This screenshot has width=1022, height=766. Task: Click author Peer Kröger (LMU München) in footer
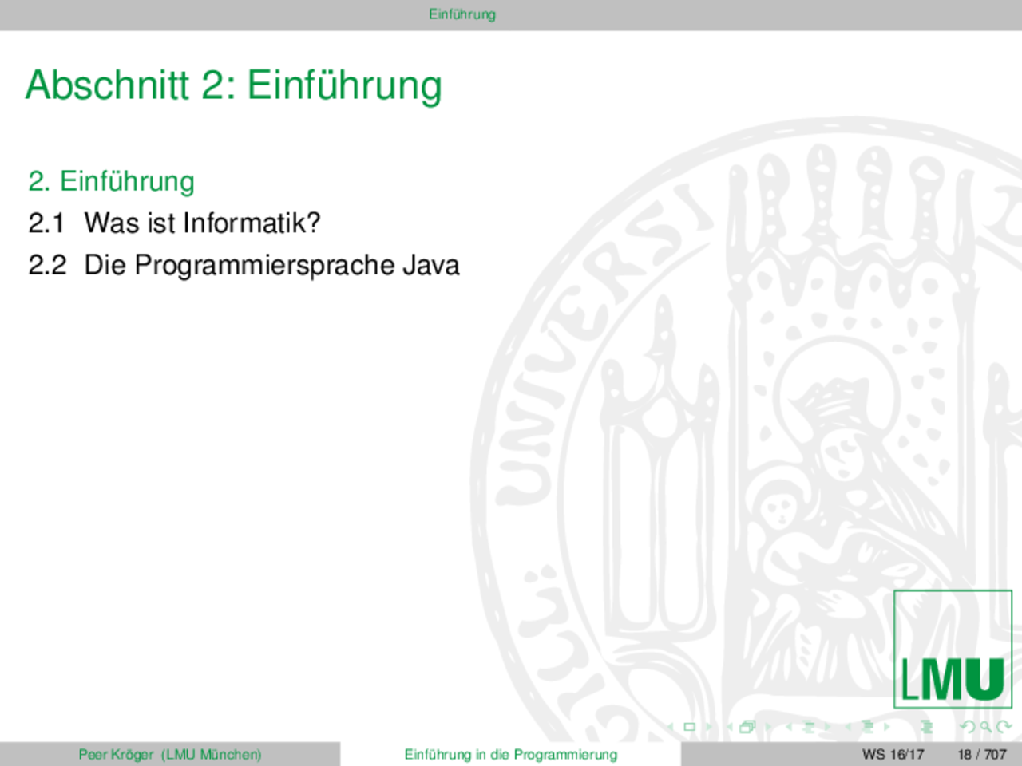(x=170, y=754)
